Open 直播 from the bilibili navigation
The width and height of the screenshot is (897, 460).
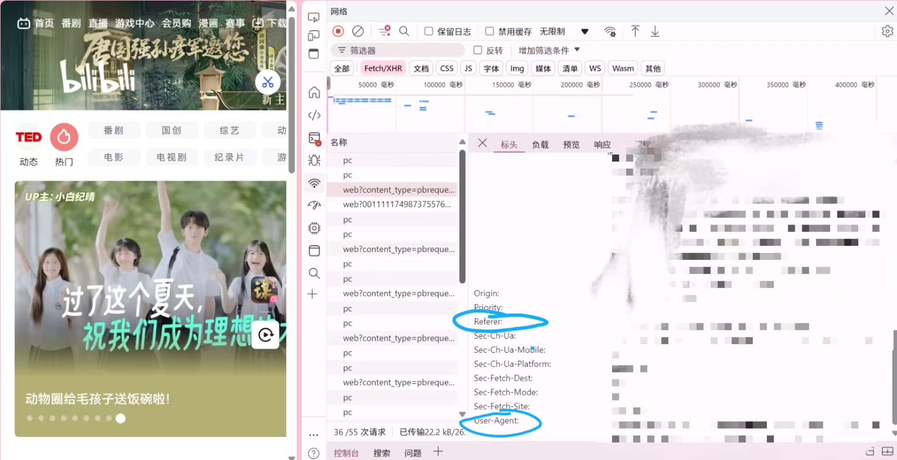coord(98,24)
